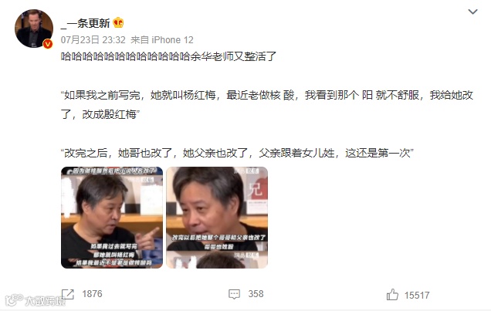Click subtitle caption in first thumbnail
Image resolution: width=491 pixels, height=311 pixels.
click(x=113, y=255)
